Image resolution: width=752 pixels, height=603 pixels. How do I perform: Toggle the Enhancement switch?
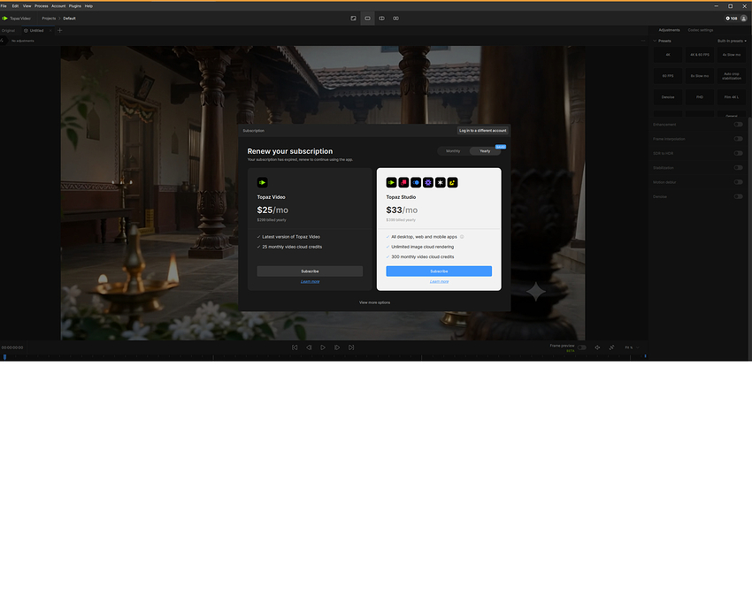[738, 125]
